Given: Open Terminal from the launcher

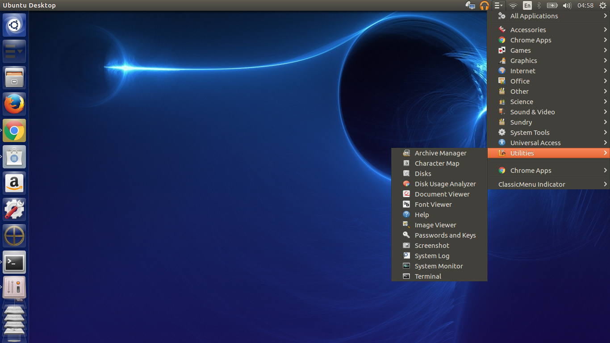Looking at the screenshot, I should (14, 263).
